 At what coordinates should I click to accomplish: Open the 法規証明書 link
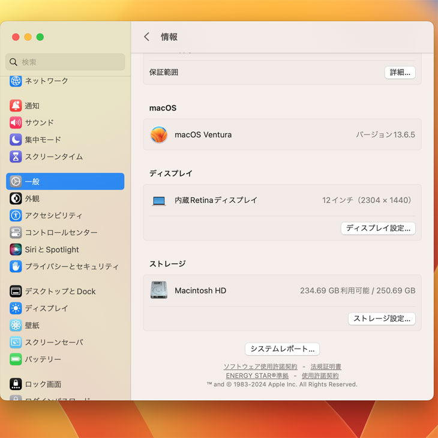[326, 367]
